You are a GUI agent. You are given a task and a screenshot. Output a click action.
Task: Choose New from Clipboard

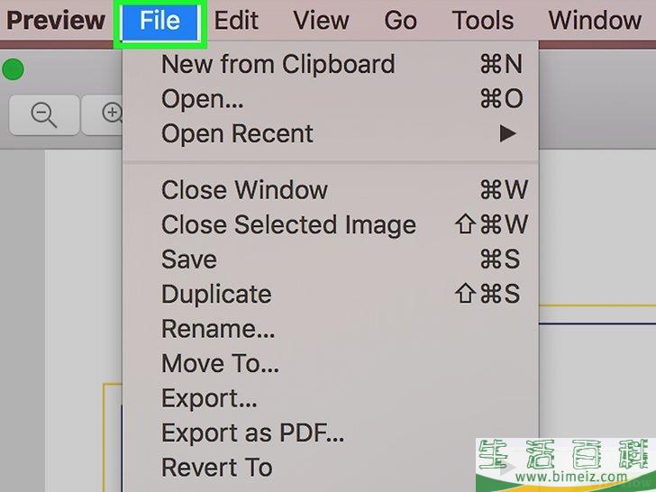331,65
